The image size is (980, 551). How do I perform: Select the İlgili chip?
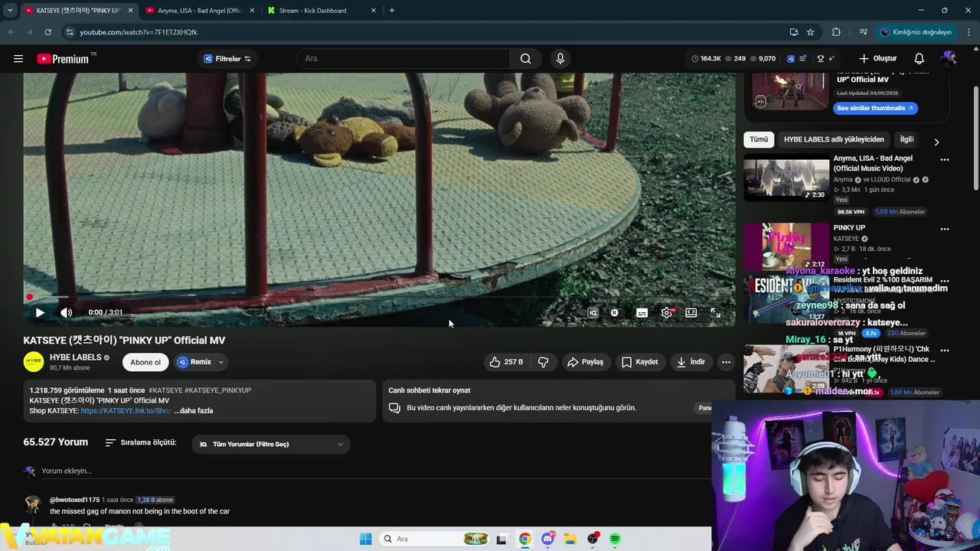pyautogui.click(x=906, y=139)
